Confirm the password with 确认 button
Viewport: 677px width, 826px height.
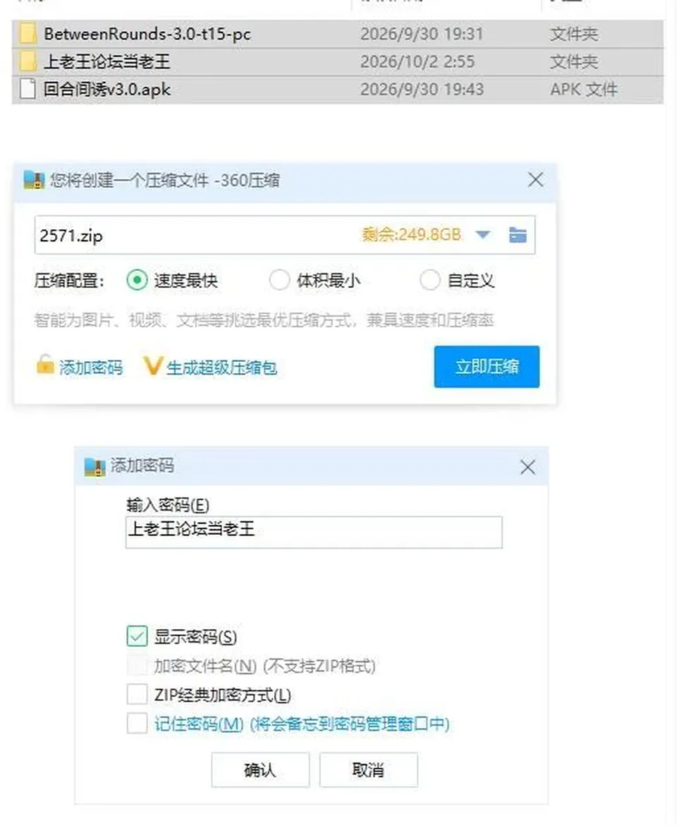260,770
